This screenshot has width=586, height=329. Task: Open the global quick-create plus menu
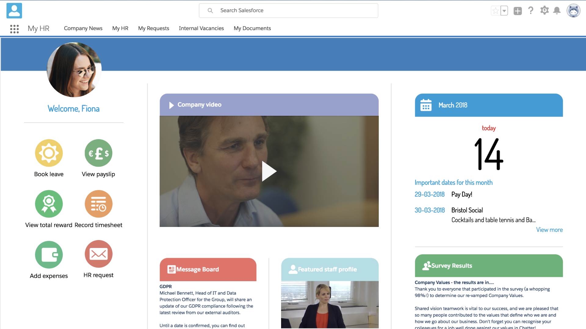[517, 10]
